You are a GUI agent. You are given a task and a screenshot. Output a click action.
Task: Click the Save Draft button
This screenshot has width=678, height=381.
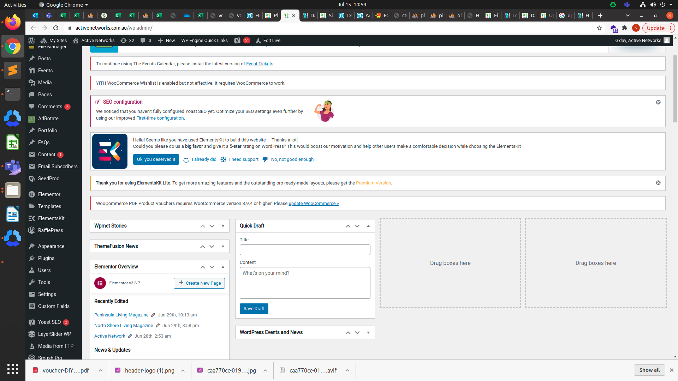[254, 309]
